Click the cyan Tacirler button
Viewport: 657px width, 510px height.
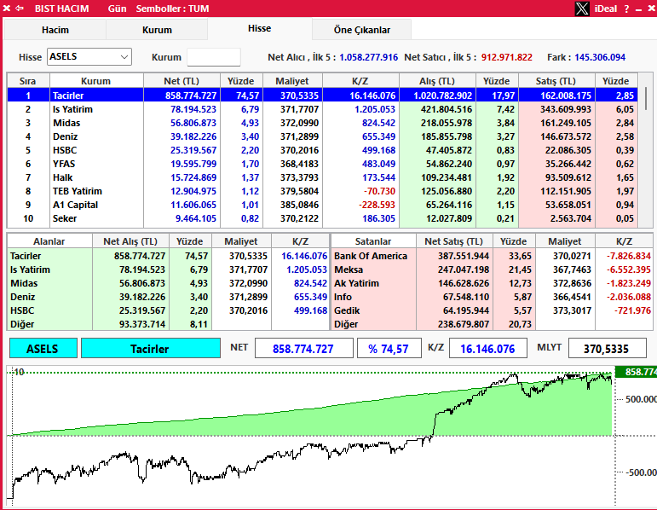151,349
